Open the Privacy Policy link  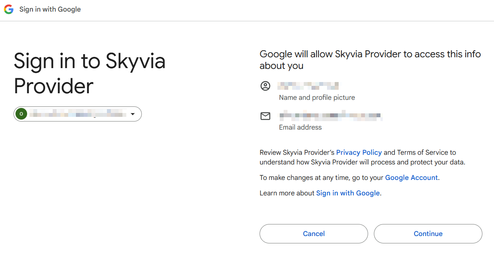359,152
